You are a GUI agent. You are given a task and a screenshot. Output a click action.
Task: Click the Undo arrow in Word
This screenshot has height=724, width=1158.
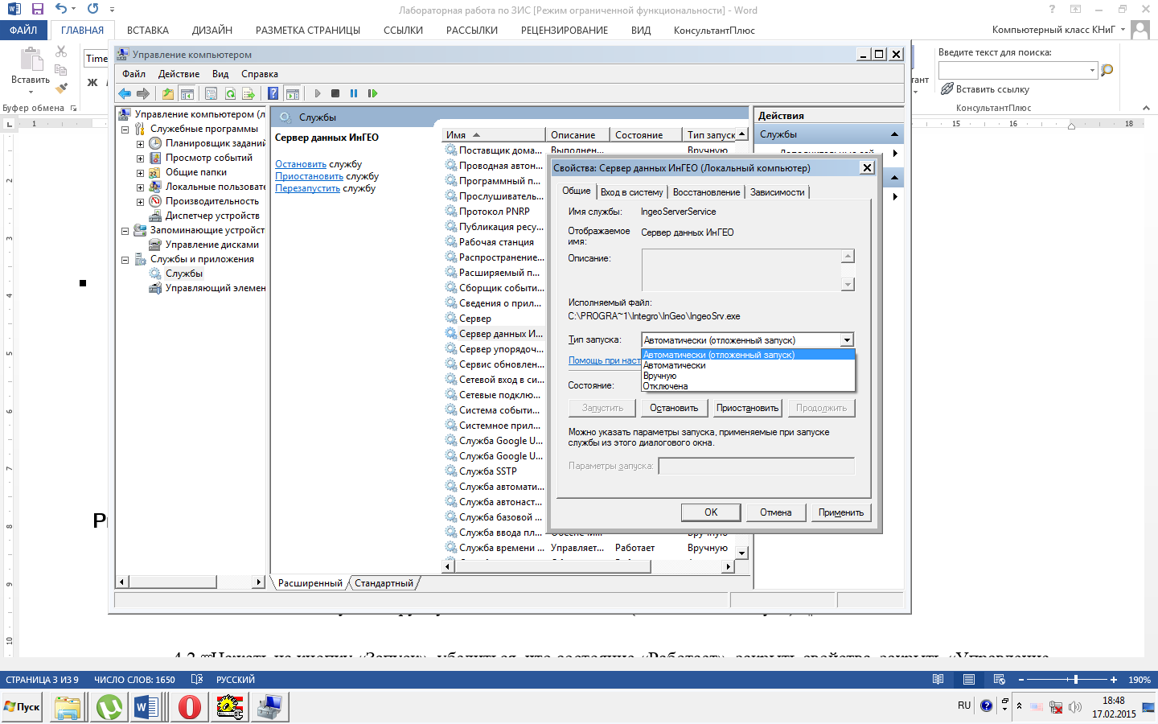pyautogui.click(x=61, y=9)
